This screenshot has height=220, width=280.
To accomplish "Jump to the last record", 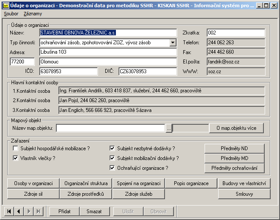I will (x=38, y=211).
